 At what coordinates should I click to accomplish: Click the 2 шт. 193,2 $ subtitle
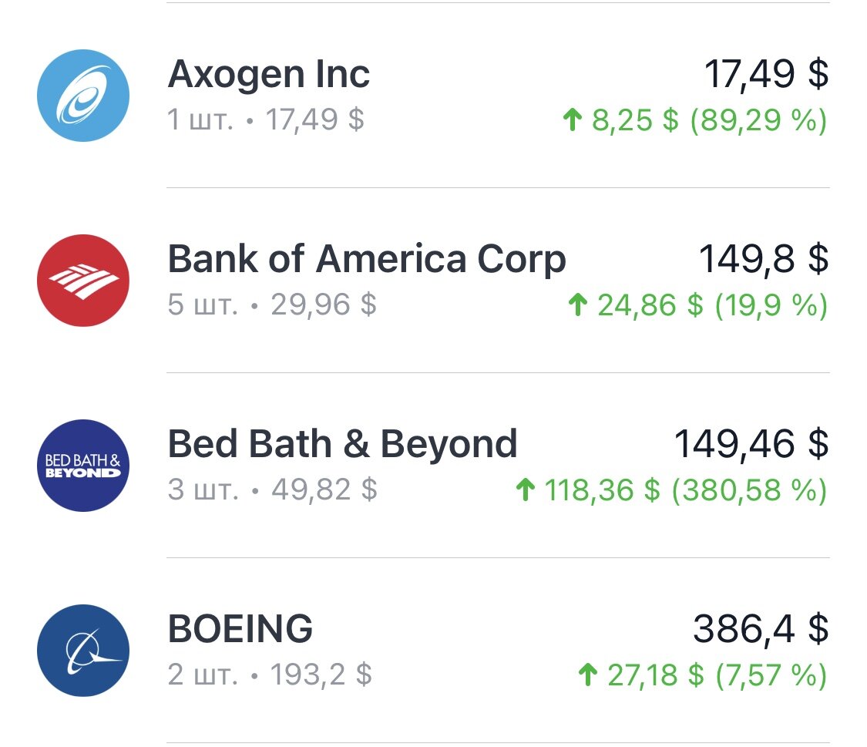click(270, 675)
